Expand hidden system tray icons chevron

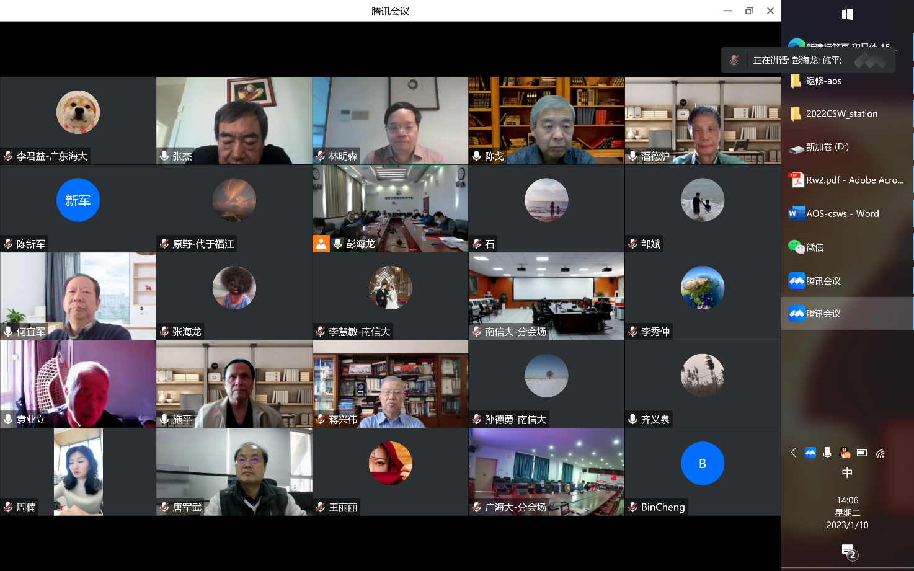793,453
